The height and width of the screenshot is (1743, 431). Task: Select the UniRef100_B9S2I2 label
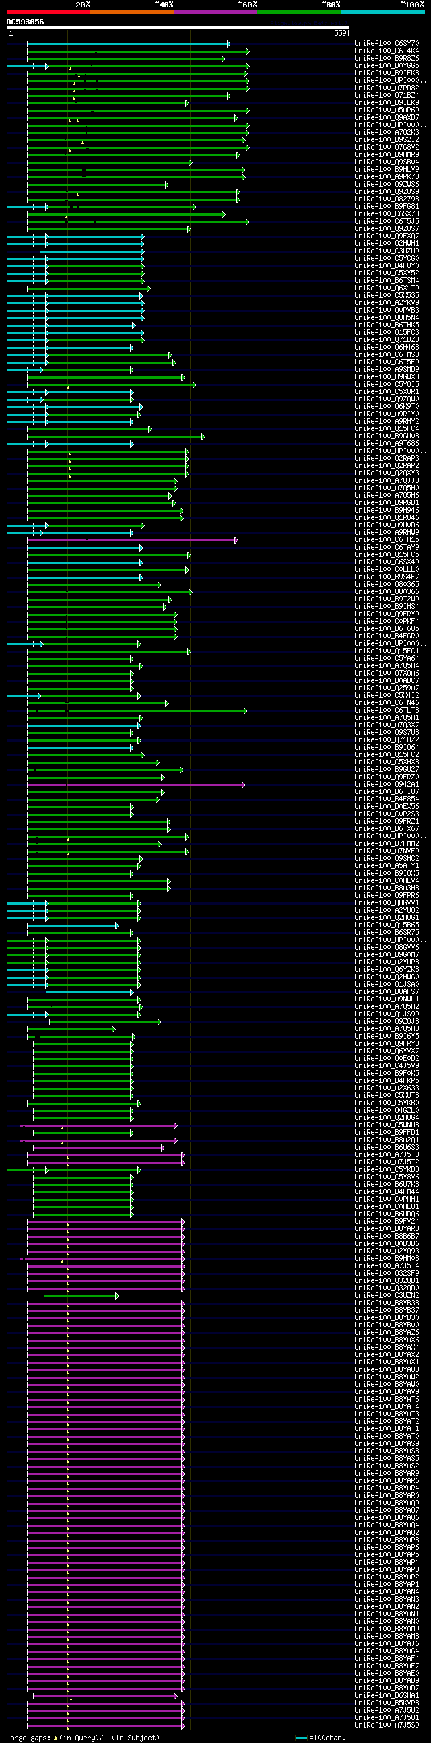point(387,140)
